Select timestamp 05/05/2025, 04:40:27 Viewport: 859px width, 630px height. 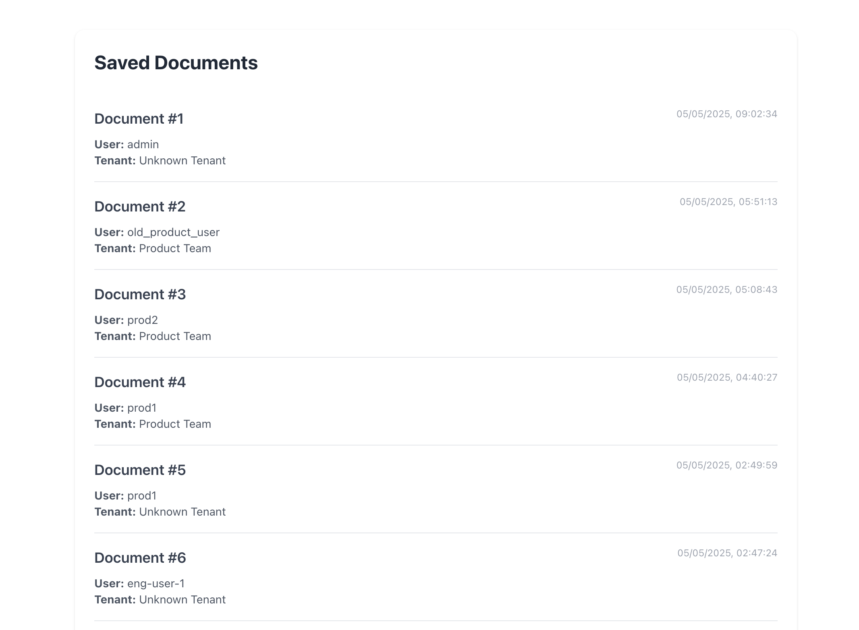tap(727, 377)
